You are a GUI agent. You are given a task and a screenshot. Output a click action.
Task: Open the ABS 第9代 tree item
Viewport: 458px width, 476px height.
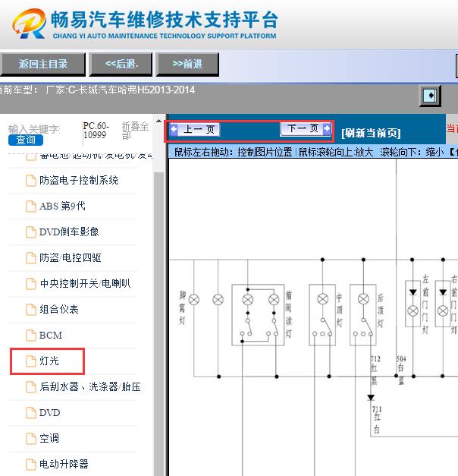(x=62, y=206)
